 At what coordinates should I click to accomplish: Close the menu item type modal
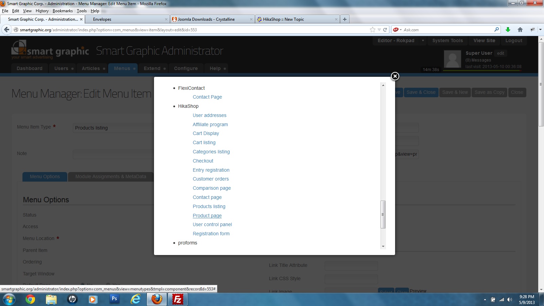[x=395, y=76]
